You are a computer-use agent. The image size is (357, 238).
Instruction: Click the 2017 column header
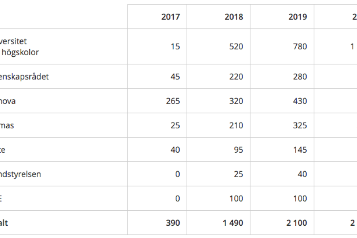171,17
